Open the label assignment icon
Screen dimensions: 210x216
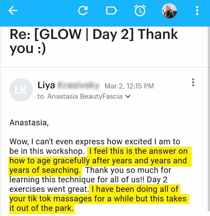[x=111, y=10]
